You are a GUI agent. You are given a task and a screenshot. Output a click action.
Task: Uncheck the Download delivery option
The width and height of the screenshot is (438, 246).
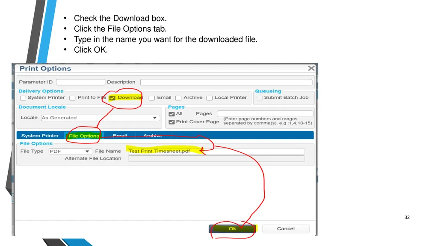112,98
